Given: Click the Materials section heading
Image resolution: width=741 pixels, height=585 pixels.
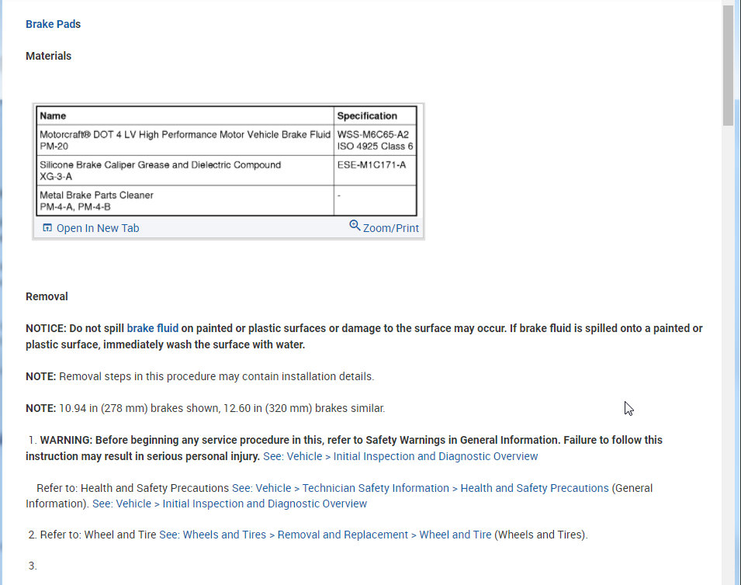Looking at the screenshot, I should tap(48, 56).
